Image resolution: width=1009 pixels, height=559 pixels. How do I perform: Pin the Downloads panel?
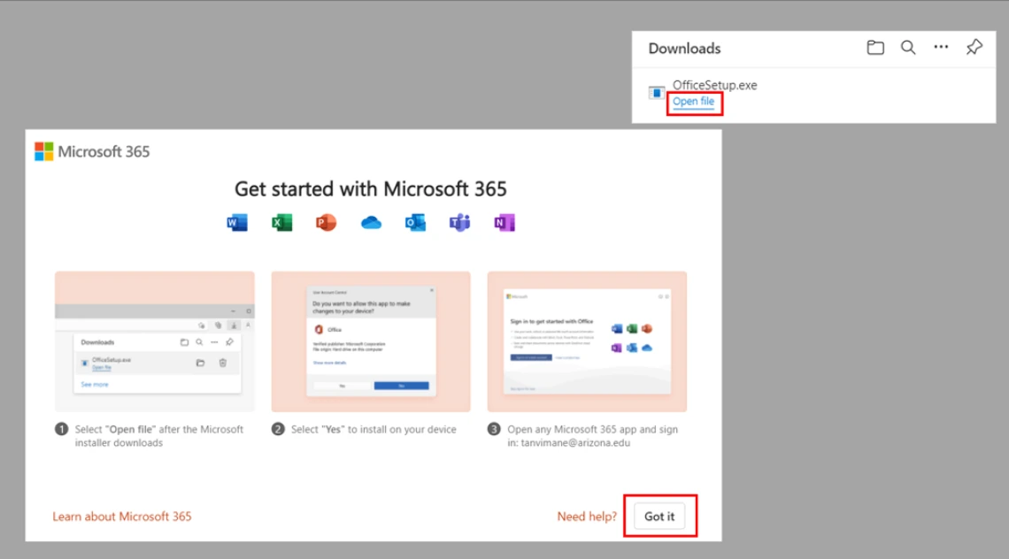tap(974, 47)
